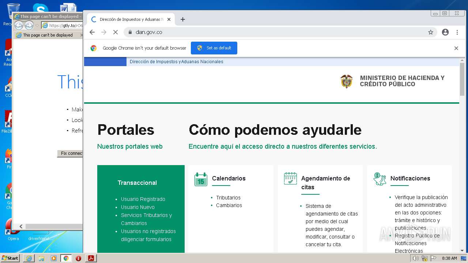Click forward button in Internet Explorer window

[29, 25]
